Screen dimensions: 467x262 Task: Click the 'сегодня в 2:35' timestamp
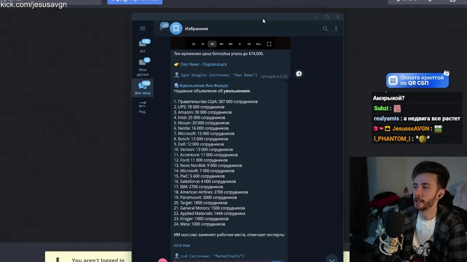[274, 76]
